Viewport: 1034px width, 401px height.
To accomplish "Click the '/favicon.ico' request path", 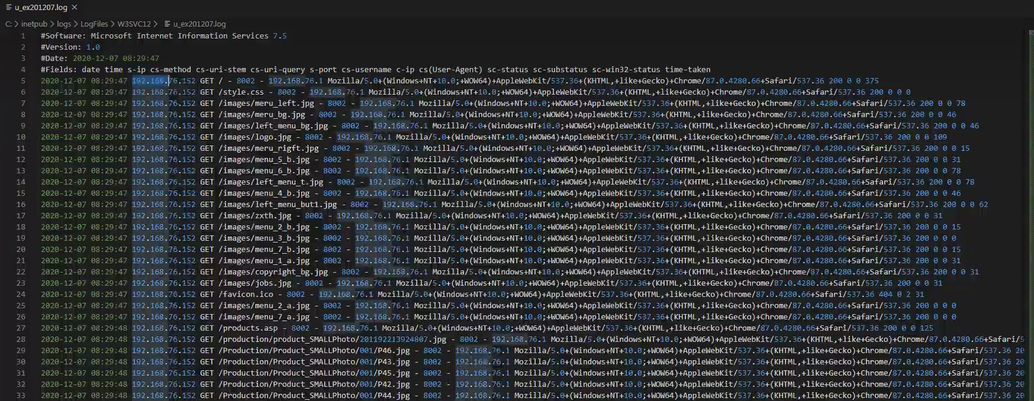I will pyautogui.click(x=246, y=295).
